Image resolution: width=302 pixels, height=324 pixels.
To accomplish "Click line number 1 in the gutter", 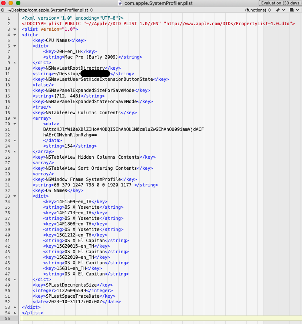I will (9, 18).
